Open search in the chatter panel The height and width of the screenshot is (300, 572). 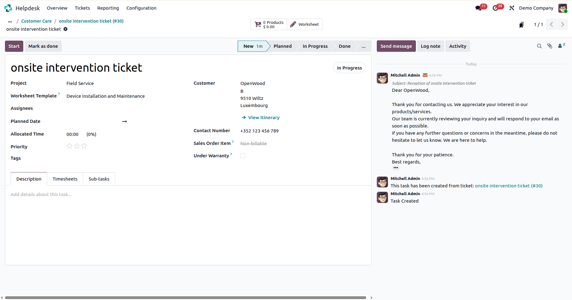pos(539,46)
